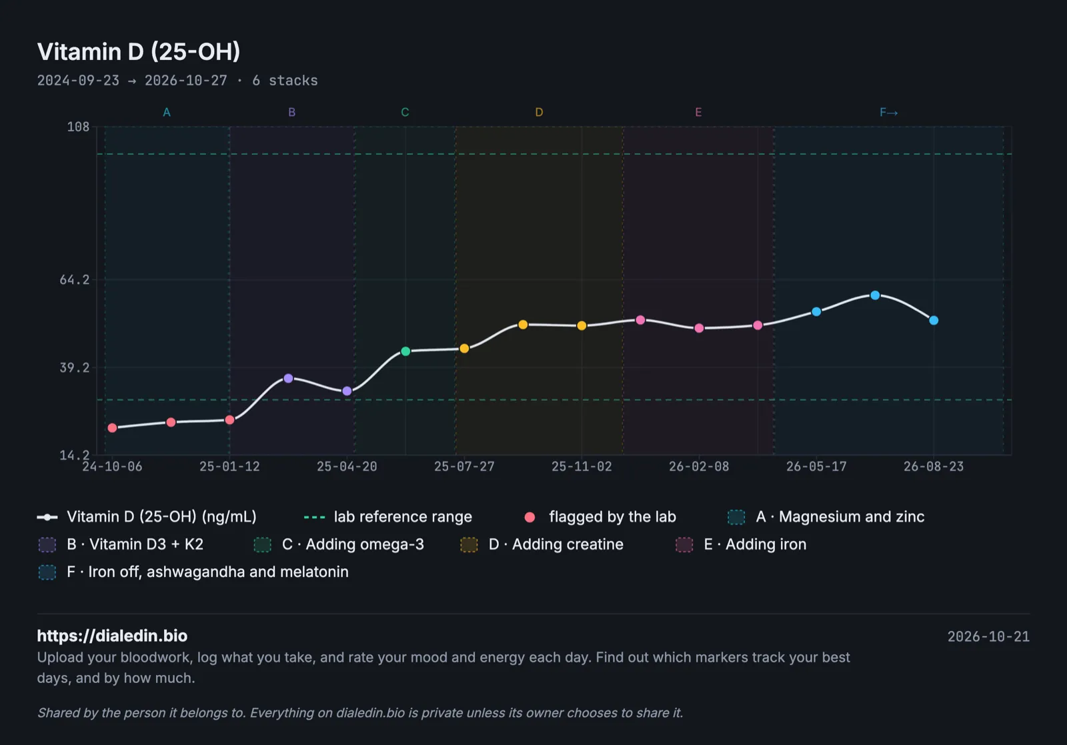Click the 'lab reference range' legend text
1067x745 pixels.
(x=403, y=517)
